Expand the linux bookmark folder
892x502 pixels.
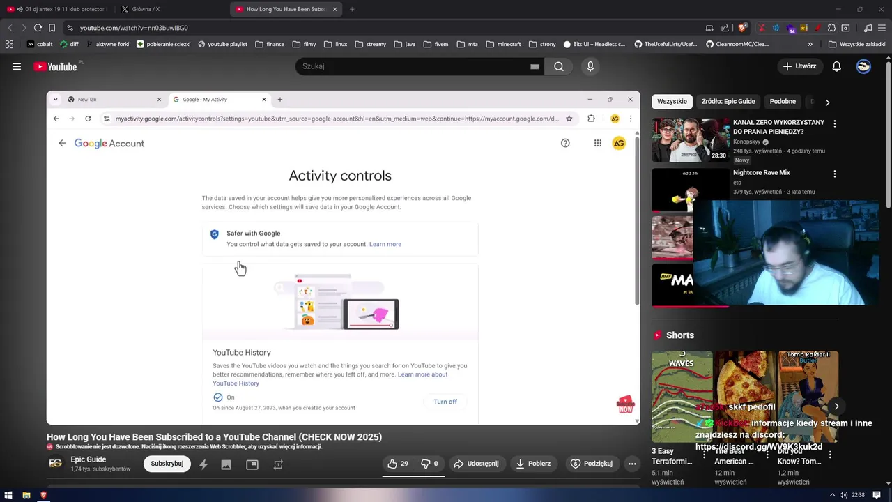[335, 44]
